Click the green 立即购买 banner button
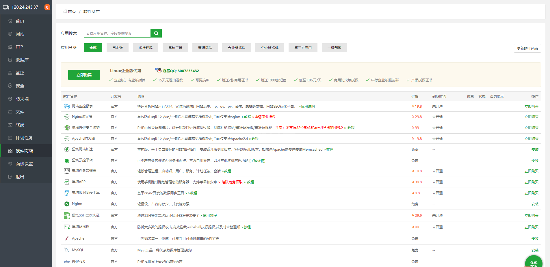This screenshot has height=267, width=550. 84,75
